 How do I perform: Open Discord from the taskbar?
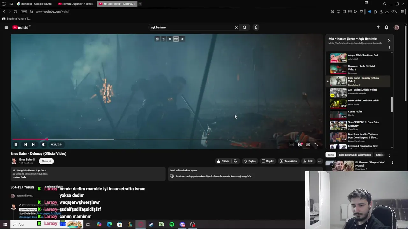182,224
